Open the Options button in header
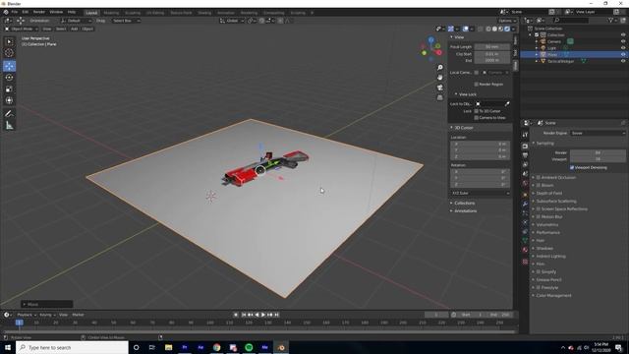The height and width of the screenshot is (354, 629). point(507,21)
